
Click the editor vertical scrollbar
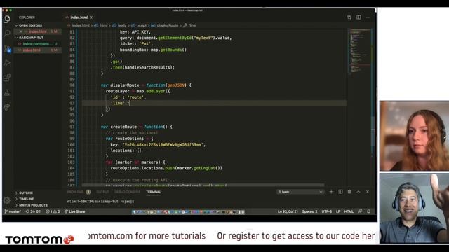(373, 107)
